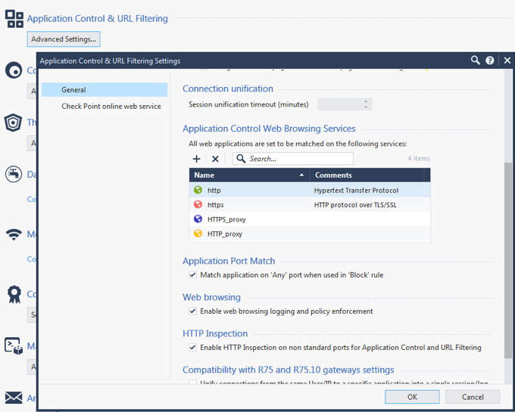Click the search magnifier in dialog title bar
The height and width of the screenshot is (412, 515).
[476, 60]
